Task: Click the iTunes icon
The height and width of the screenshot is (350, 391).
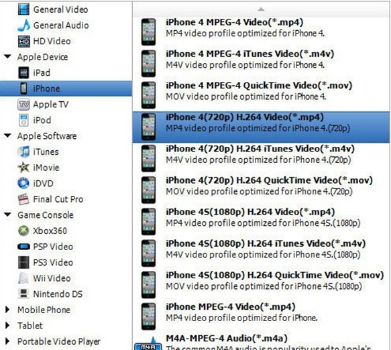Action: [23, 152]
